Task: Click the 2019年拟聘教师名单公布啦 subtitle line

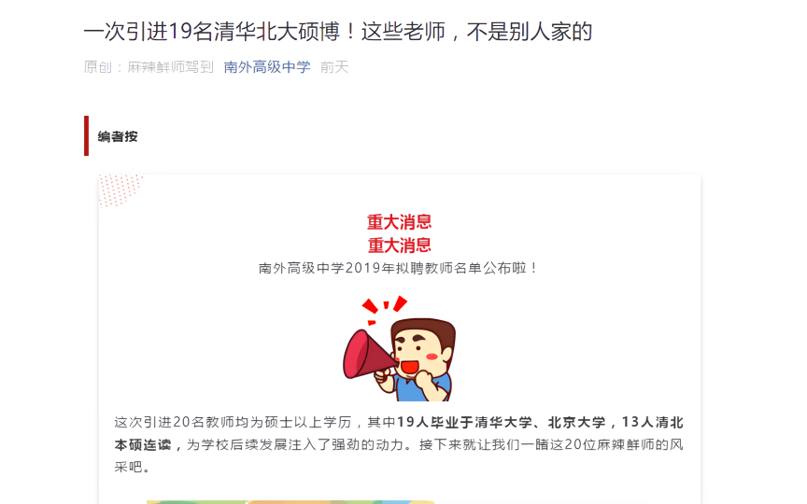Action: [399, 268]
